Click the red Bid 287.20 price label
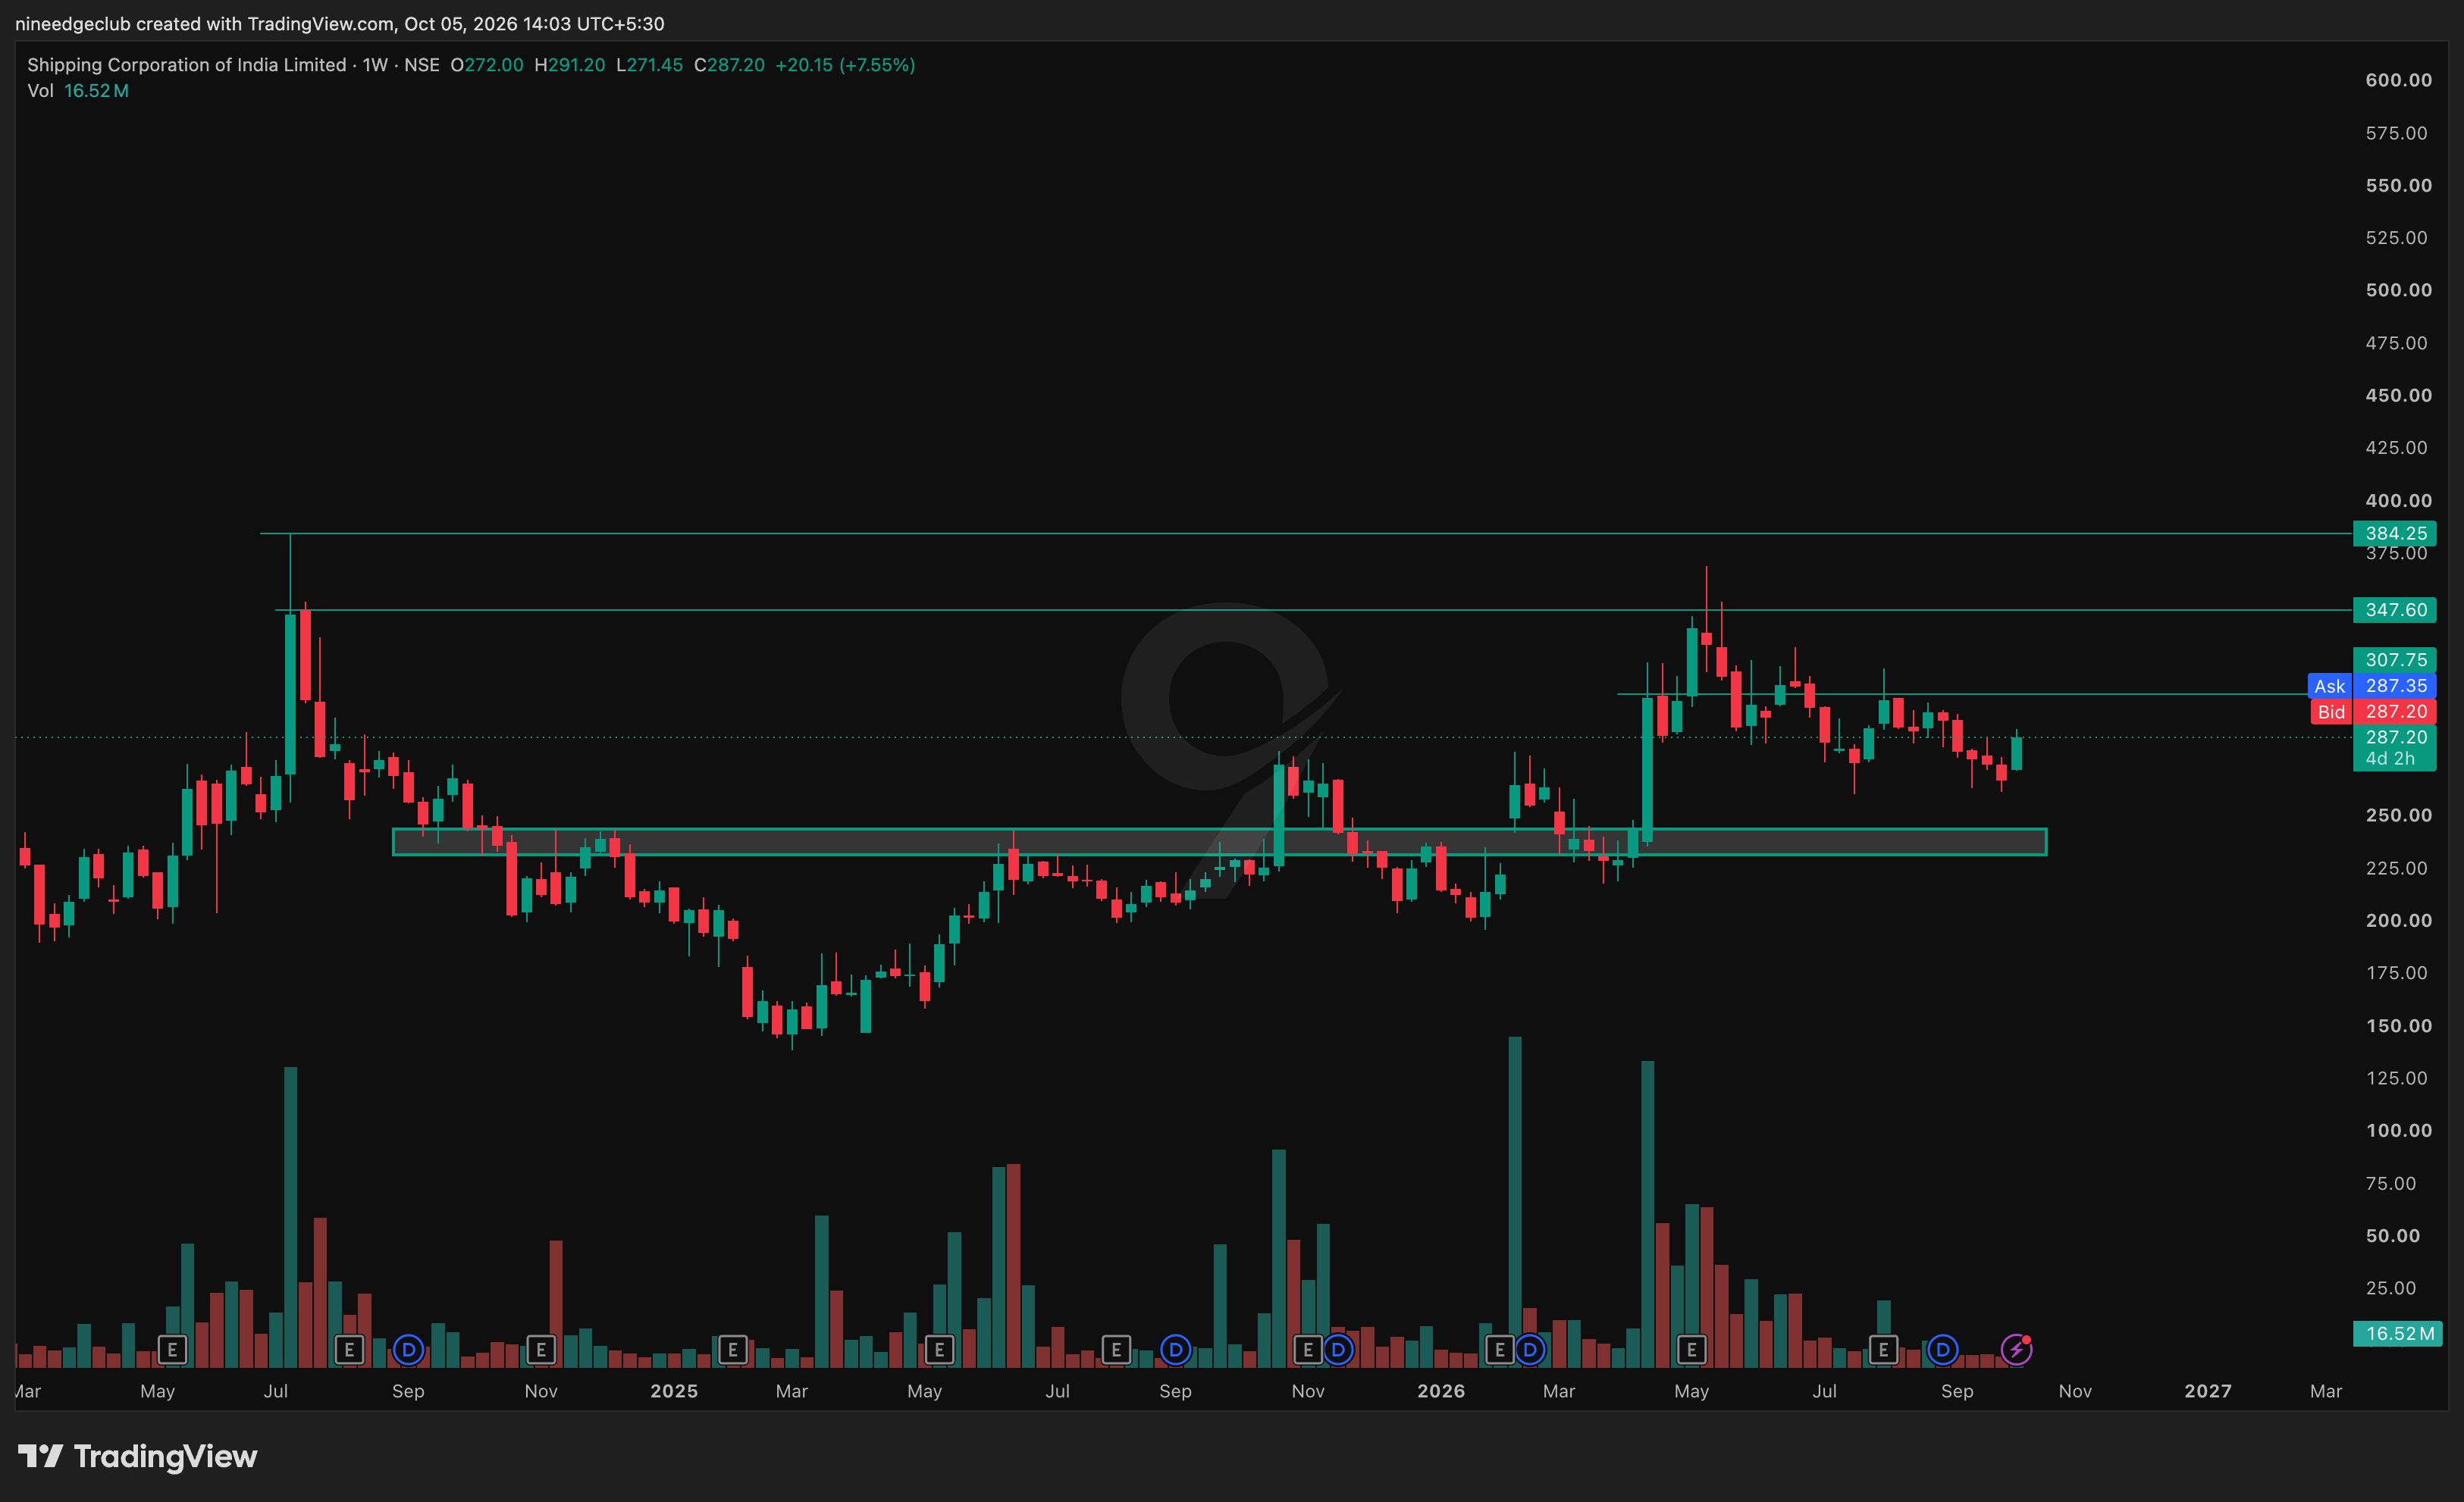2464x1502 pixels. tap(2372, 712)
